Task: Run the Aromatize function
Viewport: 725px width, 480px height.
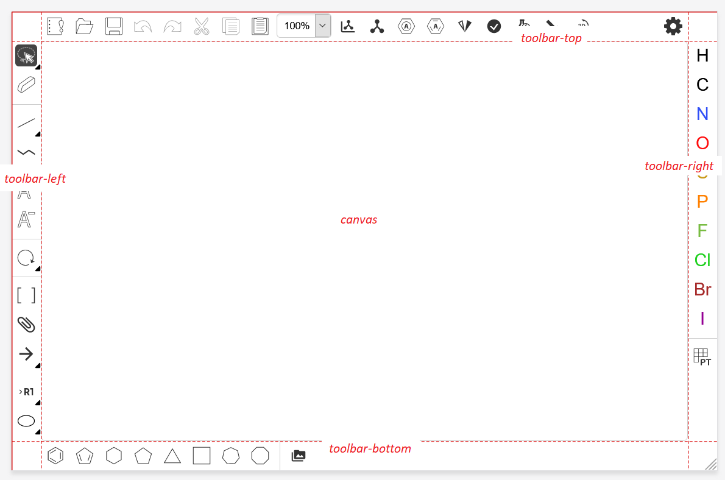Action: click(406, 26)
